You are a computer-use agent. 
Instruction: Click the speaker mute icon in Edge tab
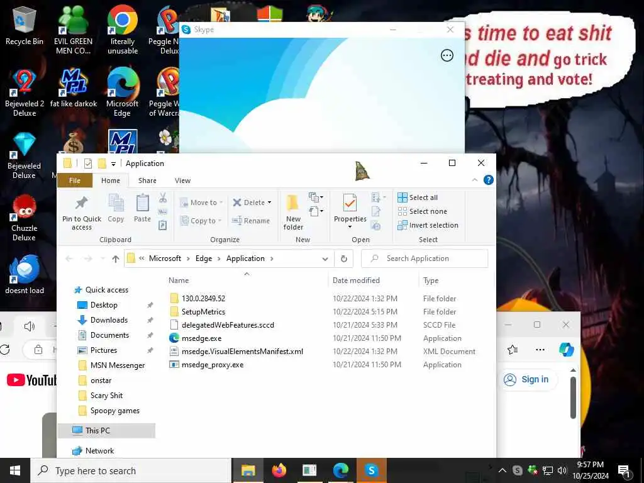coord(30,326)
